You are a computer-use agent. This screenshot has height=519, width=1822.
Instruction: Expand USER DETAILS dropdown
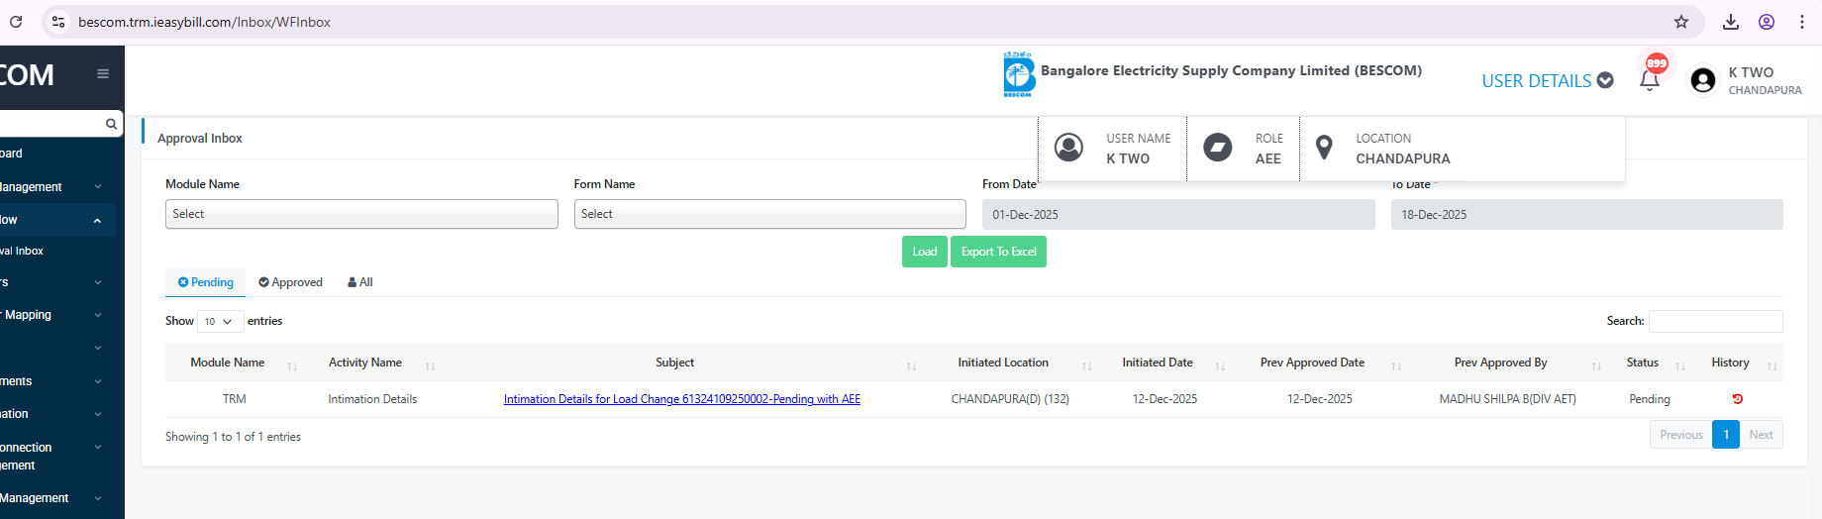pyautogui.click(x=1548, y=81)
